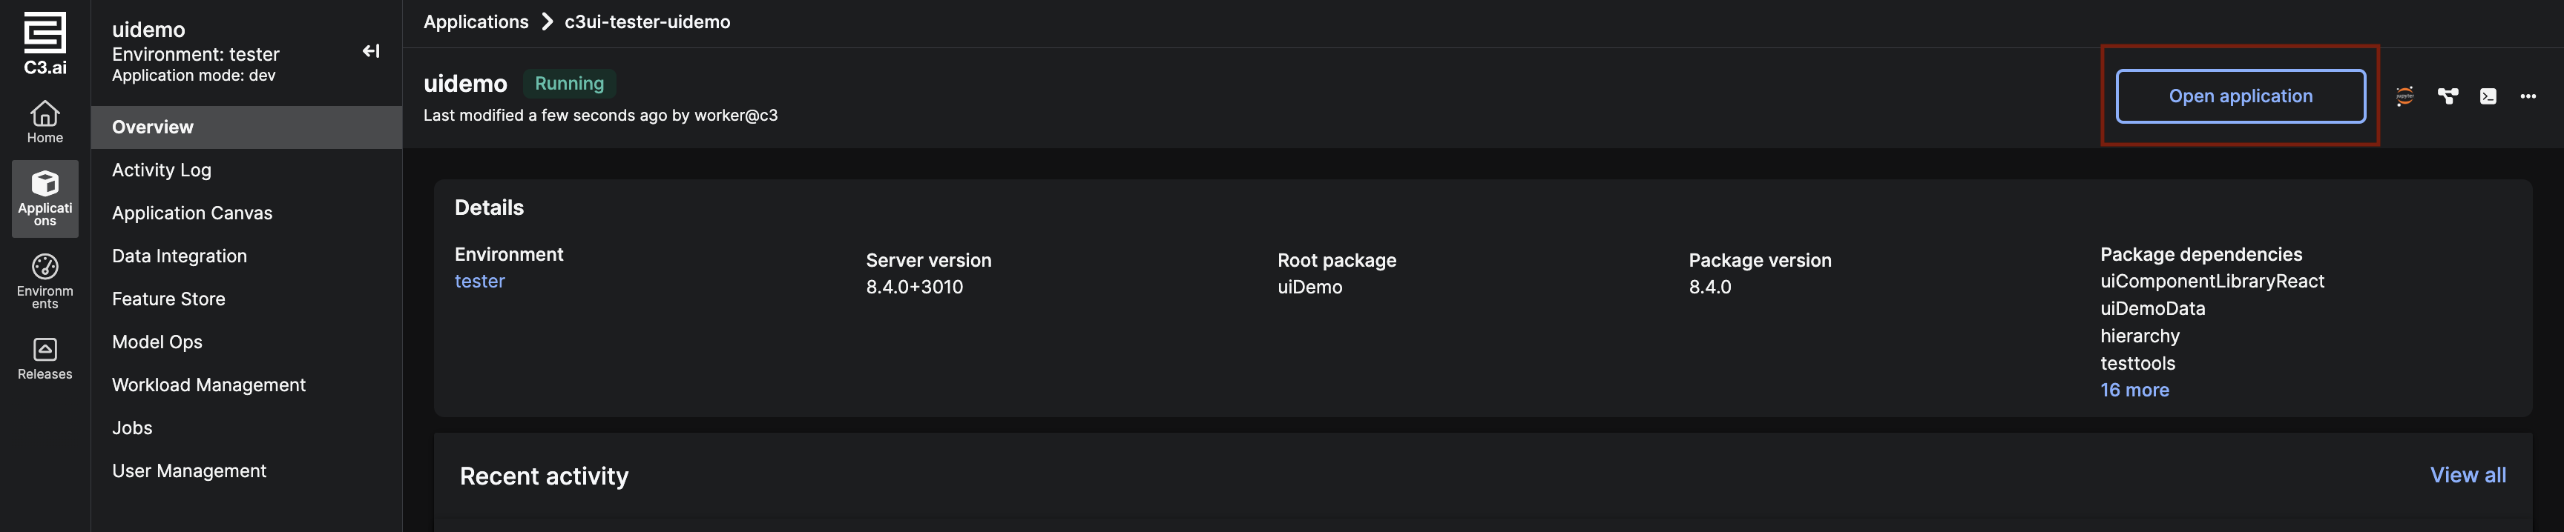Navigate to Data Integration

[179, 256]
